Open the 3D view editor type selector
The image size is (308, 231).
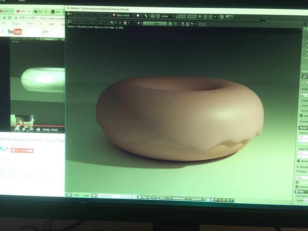click(70, 14)
